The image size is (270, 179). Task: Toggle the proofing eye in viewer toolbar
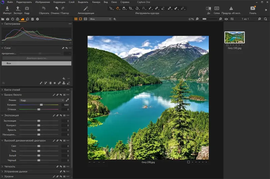pyautogui.click(x=86, y=19)
